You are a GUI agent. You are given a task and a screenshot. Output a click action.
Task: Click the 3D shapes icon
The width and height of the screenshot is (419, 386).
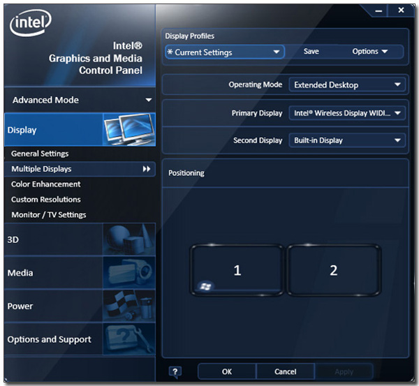coord(129,239)
